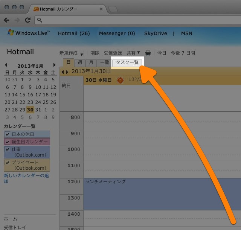Screen dimensions: 241x230
Task: Click 受信登録 in the toolbar
Action: pos(113,53)
